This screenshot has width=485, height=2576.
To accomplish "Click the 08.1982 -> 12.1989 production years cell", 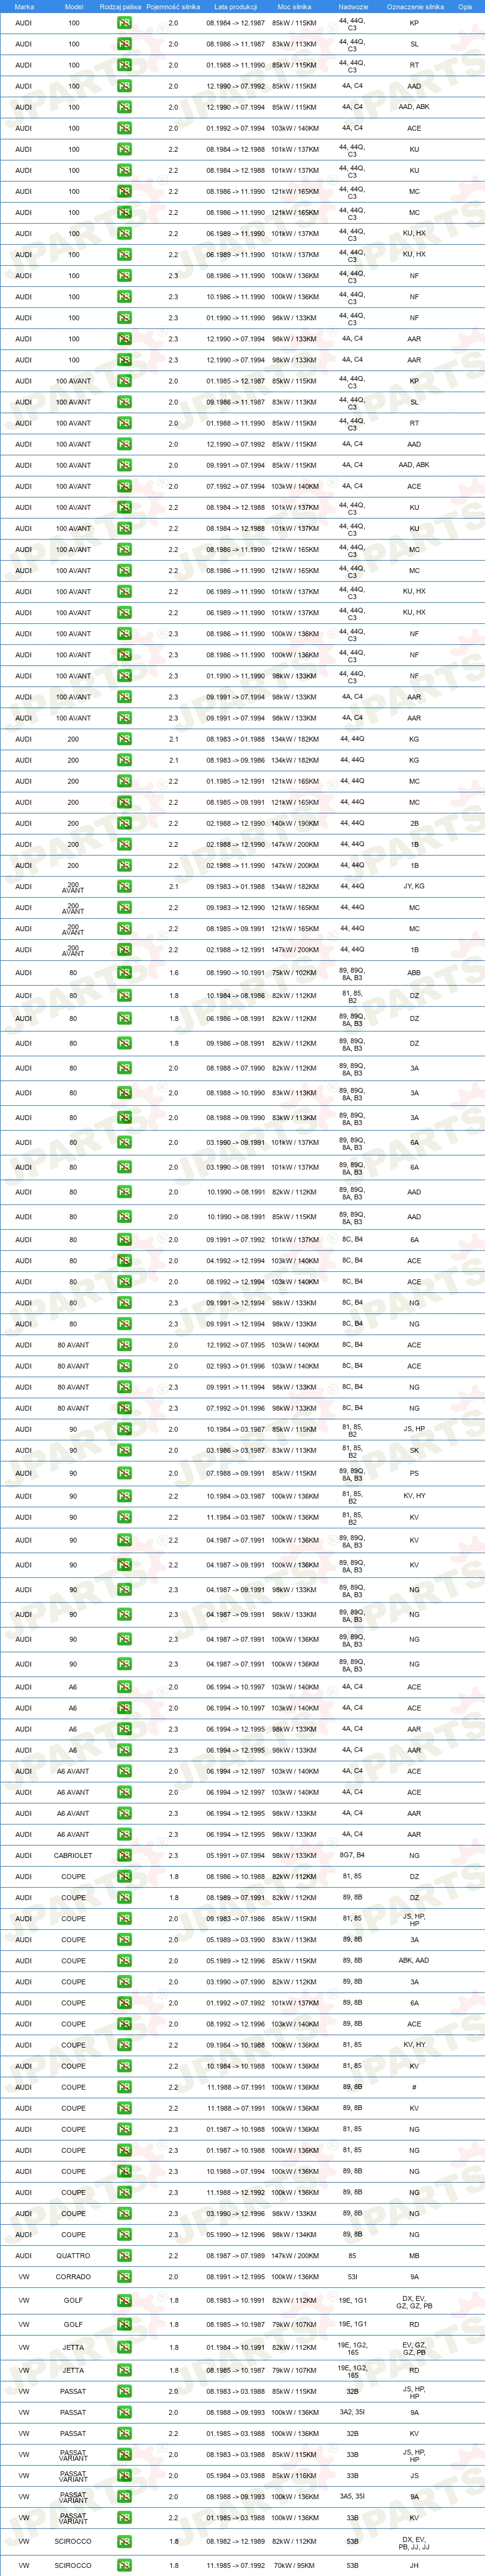I will coord(236,2541).
